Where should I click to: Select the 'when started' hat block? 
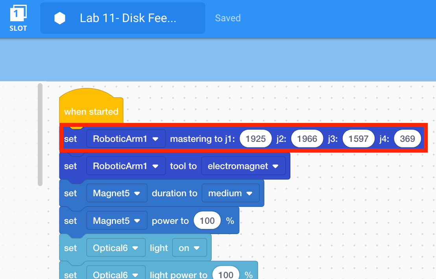coord(91,112)
